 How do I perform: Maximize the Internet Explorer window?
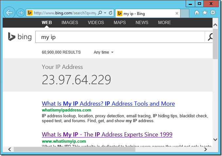point(199,4)
